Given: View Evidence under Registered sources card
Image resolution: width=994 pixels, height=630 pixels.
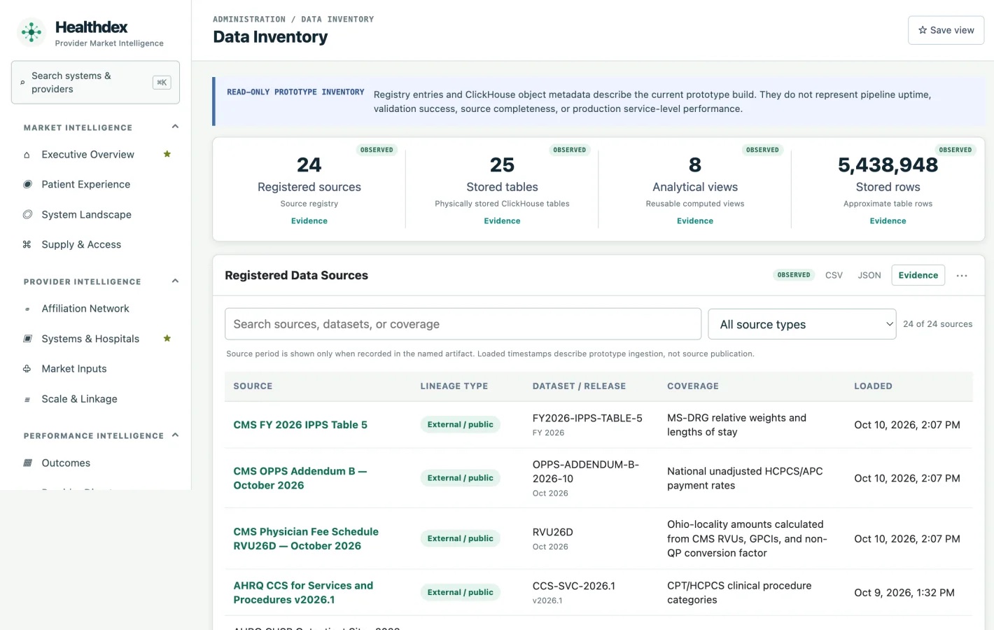Looking at the screenshot, I should coord(309,221).
